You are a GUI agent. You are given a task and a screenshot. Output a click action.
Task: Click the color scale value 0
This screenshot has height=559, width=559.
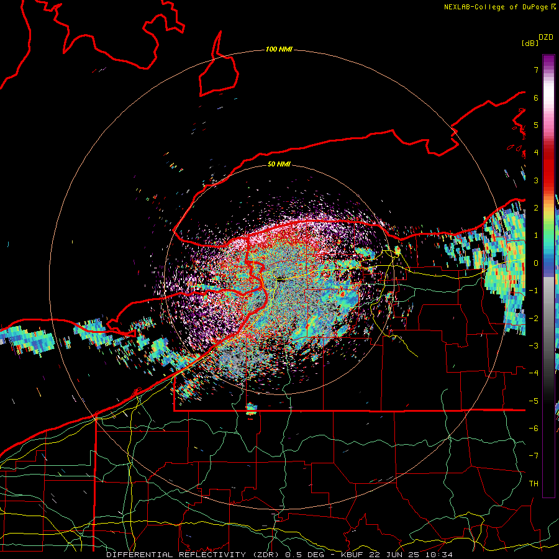pyautogui.click(x=536, y=263)
